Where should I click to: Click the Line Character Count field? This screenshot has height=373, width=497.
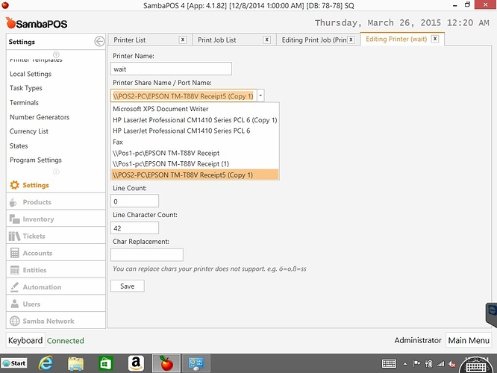(135, 228)
